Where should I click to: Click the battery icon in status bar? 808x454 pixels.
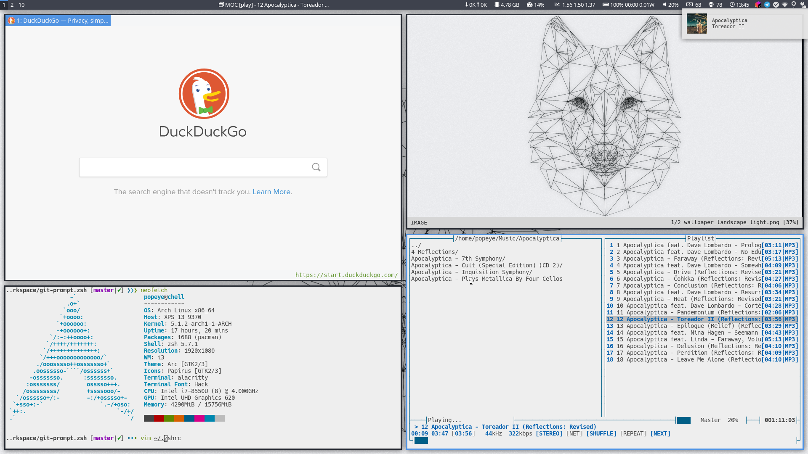pyautogui.click(x=605, y=5)
